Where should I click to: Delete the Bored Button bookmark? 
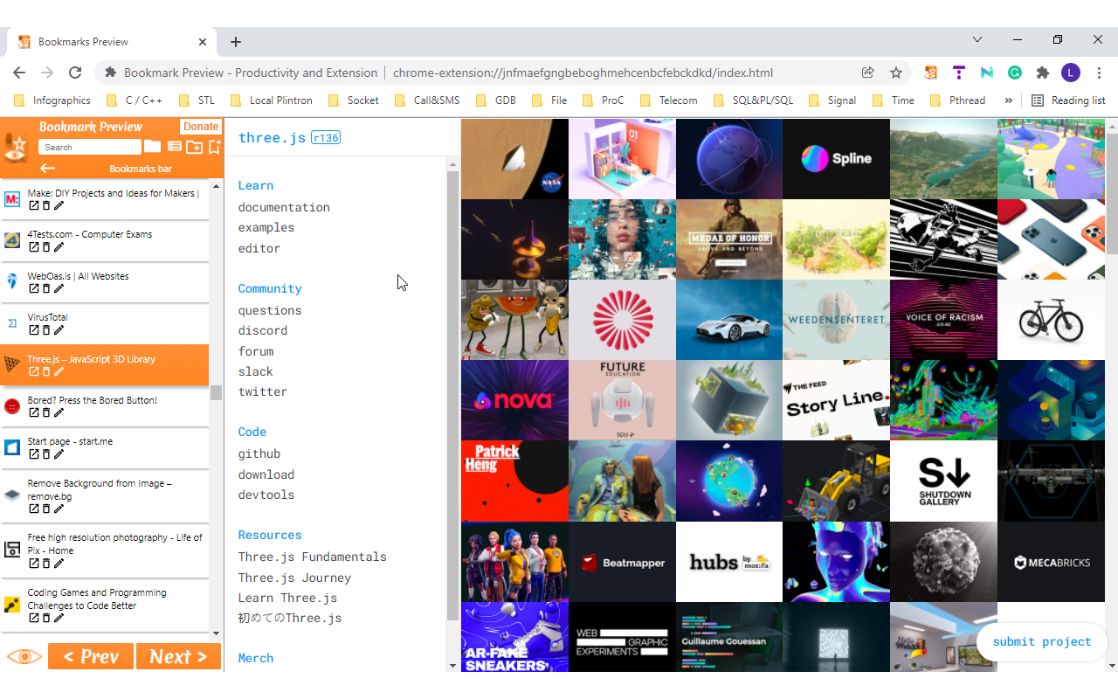(x=46, y=413)
